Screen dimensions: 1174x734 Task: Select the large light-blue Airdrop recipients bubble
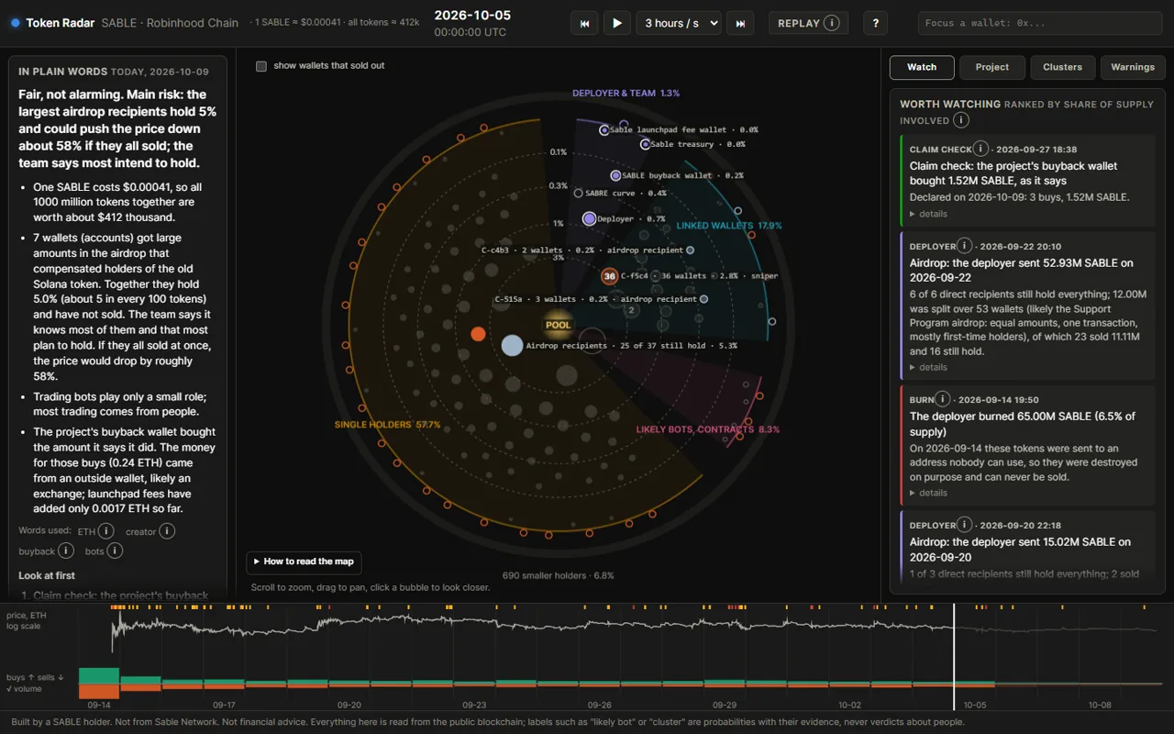(x=512, y=346)
